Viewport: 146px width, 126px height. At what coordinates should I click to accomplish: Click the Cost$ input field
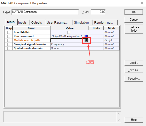(x=98, y=12)
